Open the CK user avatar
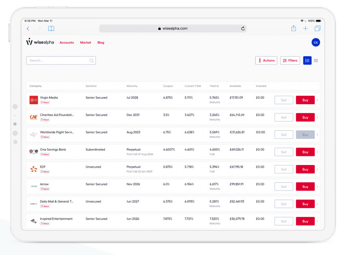343x255 pixels. pyautogui.click(x=315, y=42)
